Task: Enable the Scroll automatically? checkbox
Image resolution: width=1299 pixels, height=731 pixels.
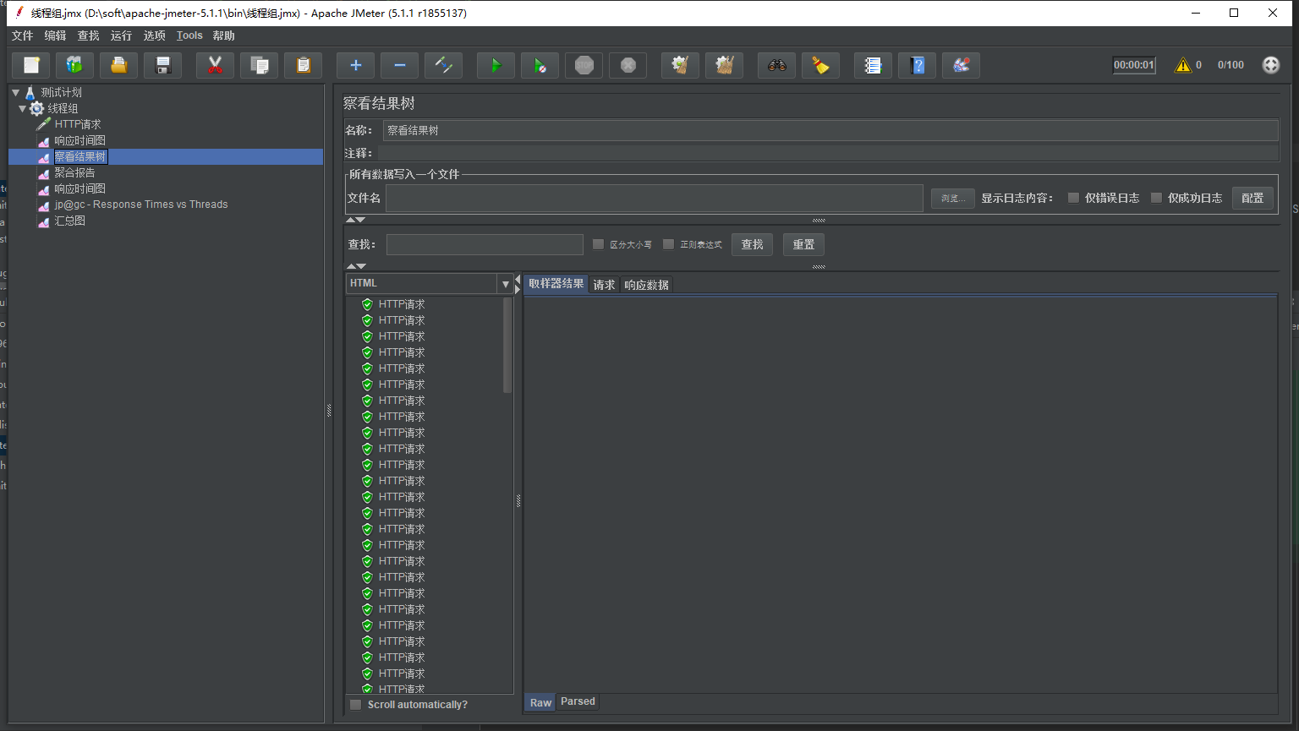Action: (355, 705)
